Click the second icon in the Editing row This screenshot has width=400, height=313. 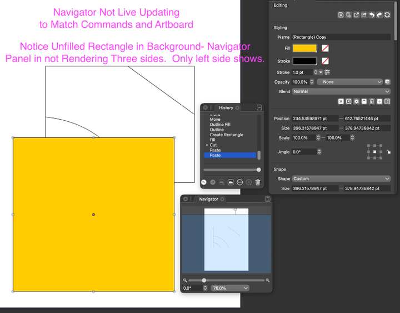tap(348, 15)
